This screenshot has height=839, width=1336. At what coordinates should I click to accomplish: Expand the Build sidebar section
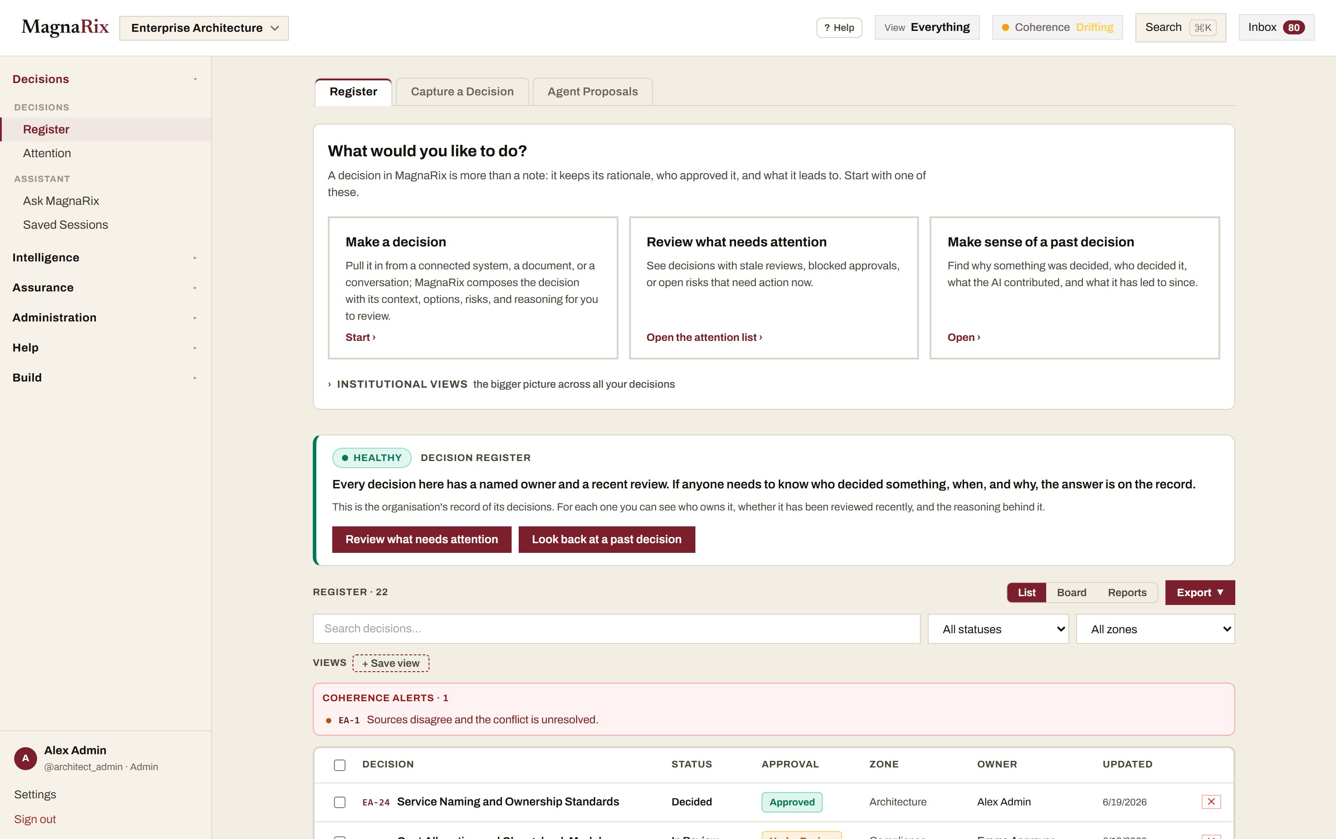tap(106, 377)
